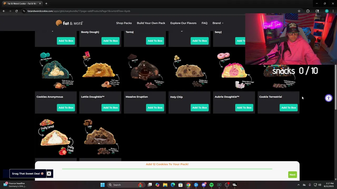Screen dimensions: 337x189
Task: Click the microphone tray icon
Action: coord(310,185)
